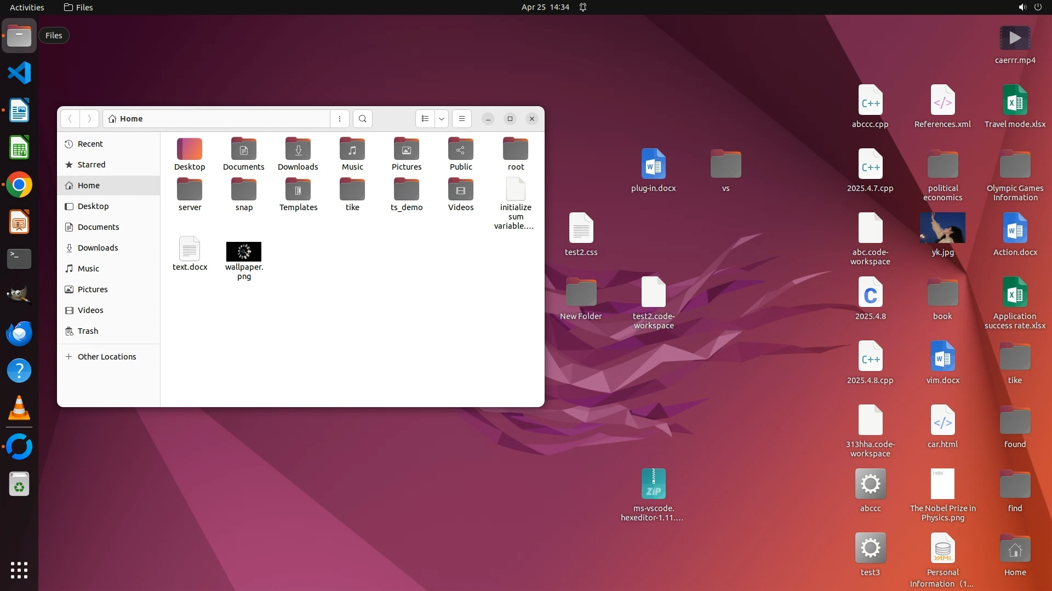Click Other Locations in sidebar
Image resolution: width=1052 pixels, height=591 pixels.
coord(107,357)
